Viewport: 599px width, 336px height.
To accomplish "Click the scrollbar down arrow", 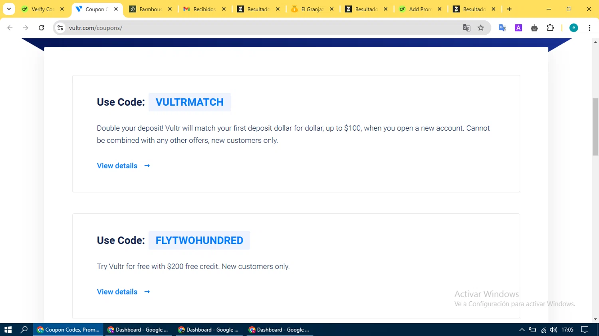I will point(595,319).
